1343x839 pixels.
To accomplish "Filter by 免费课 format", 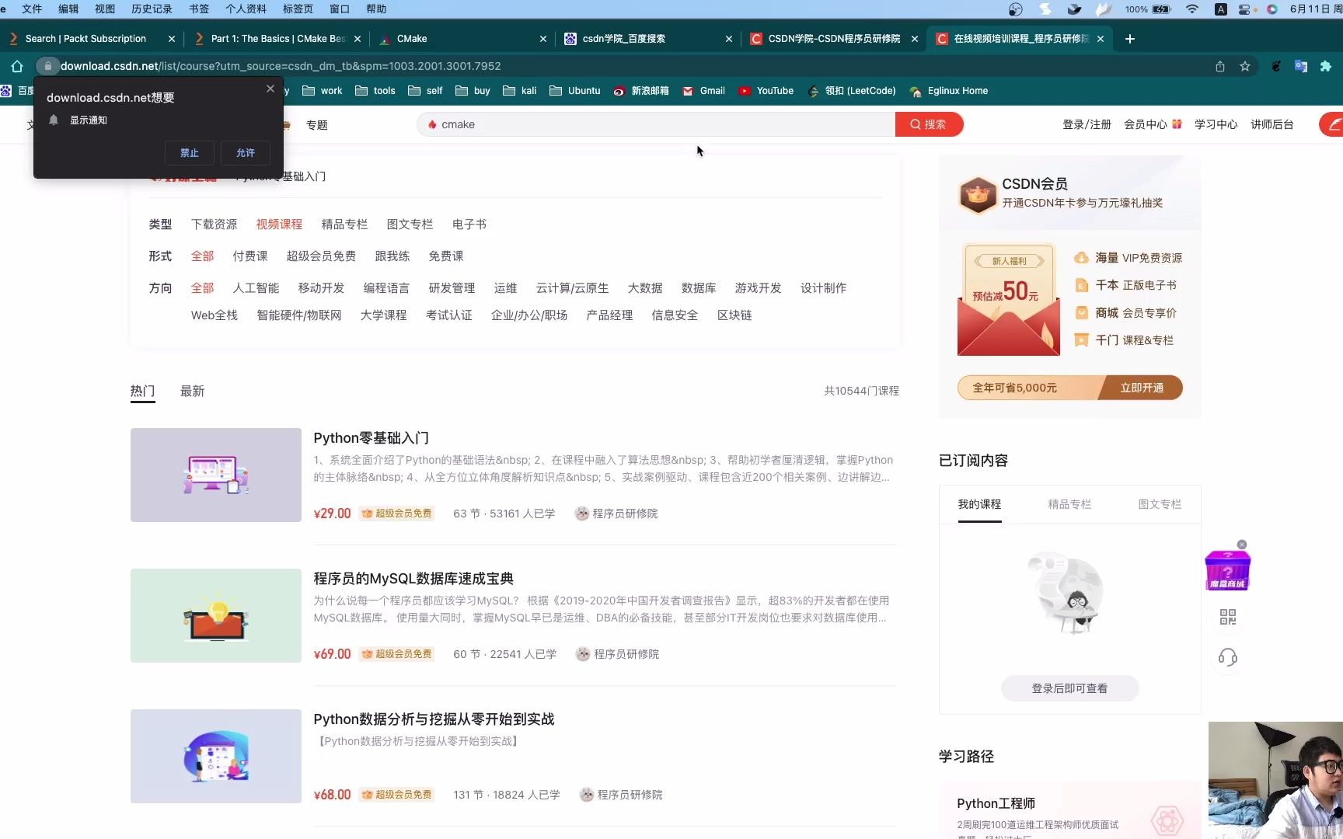I will (446, 256).
